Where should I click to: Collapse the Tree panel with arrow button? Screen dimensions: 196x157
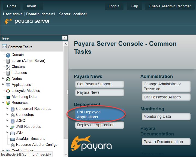[x=65, y=38]
